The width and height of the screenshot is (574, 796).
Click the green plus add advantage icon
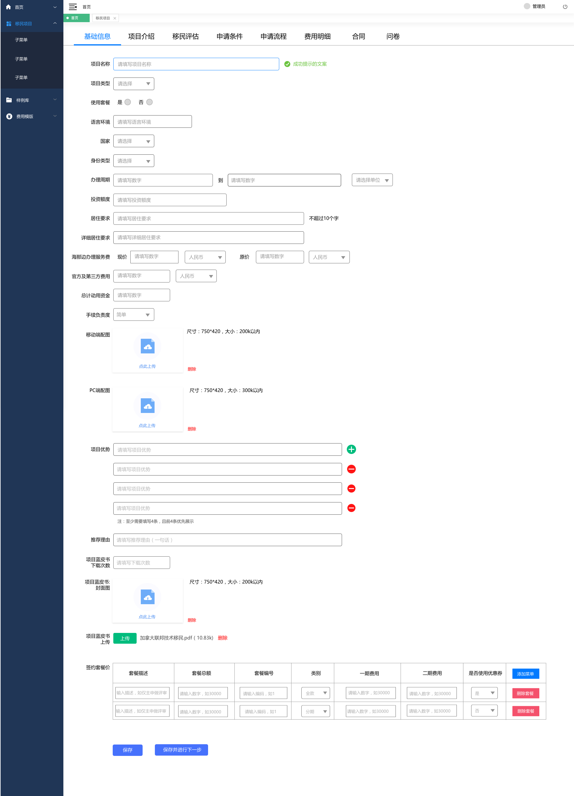(351, 449)
